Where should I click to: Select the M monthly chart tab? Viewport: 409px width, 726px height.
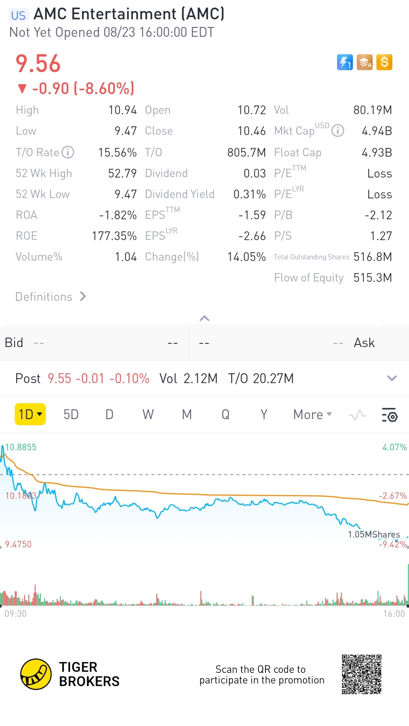pyautogui.click(x=187, y=415)
